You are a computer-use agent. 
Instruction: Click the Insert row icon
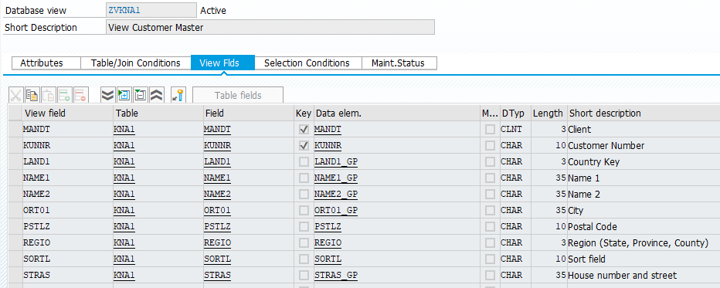64,96
